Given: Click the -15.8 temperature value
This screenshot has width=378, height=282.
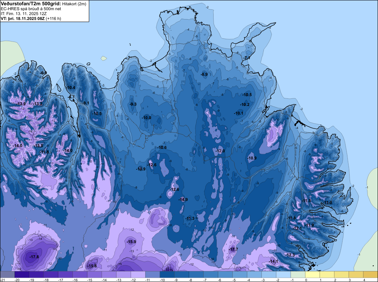Looking at the screenshot, I should click(92, 266).
